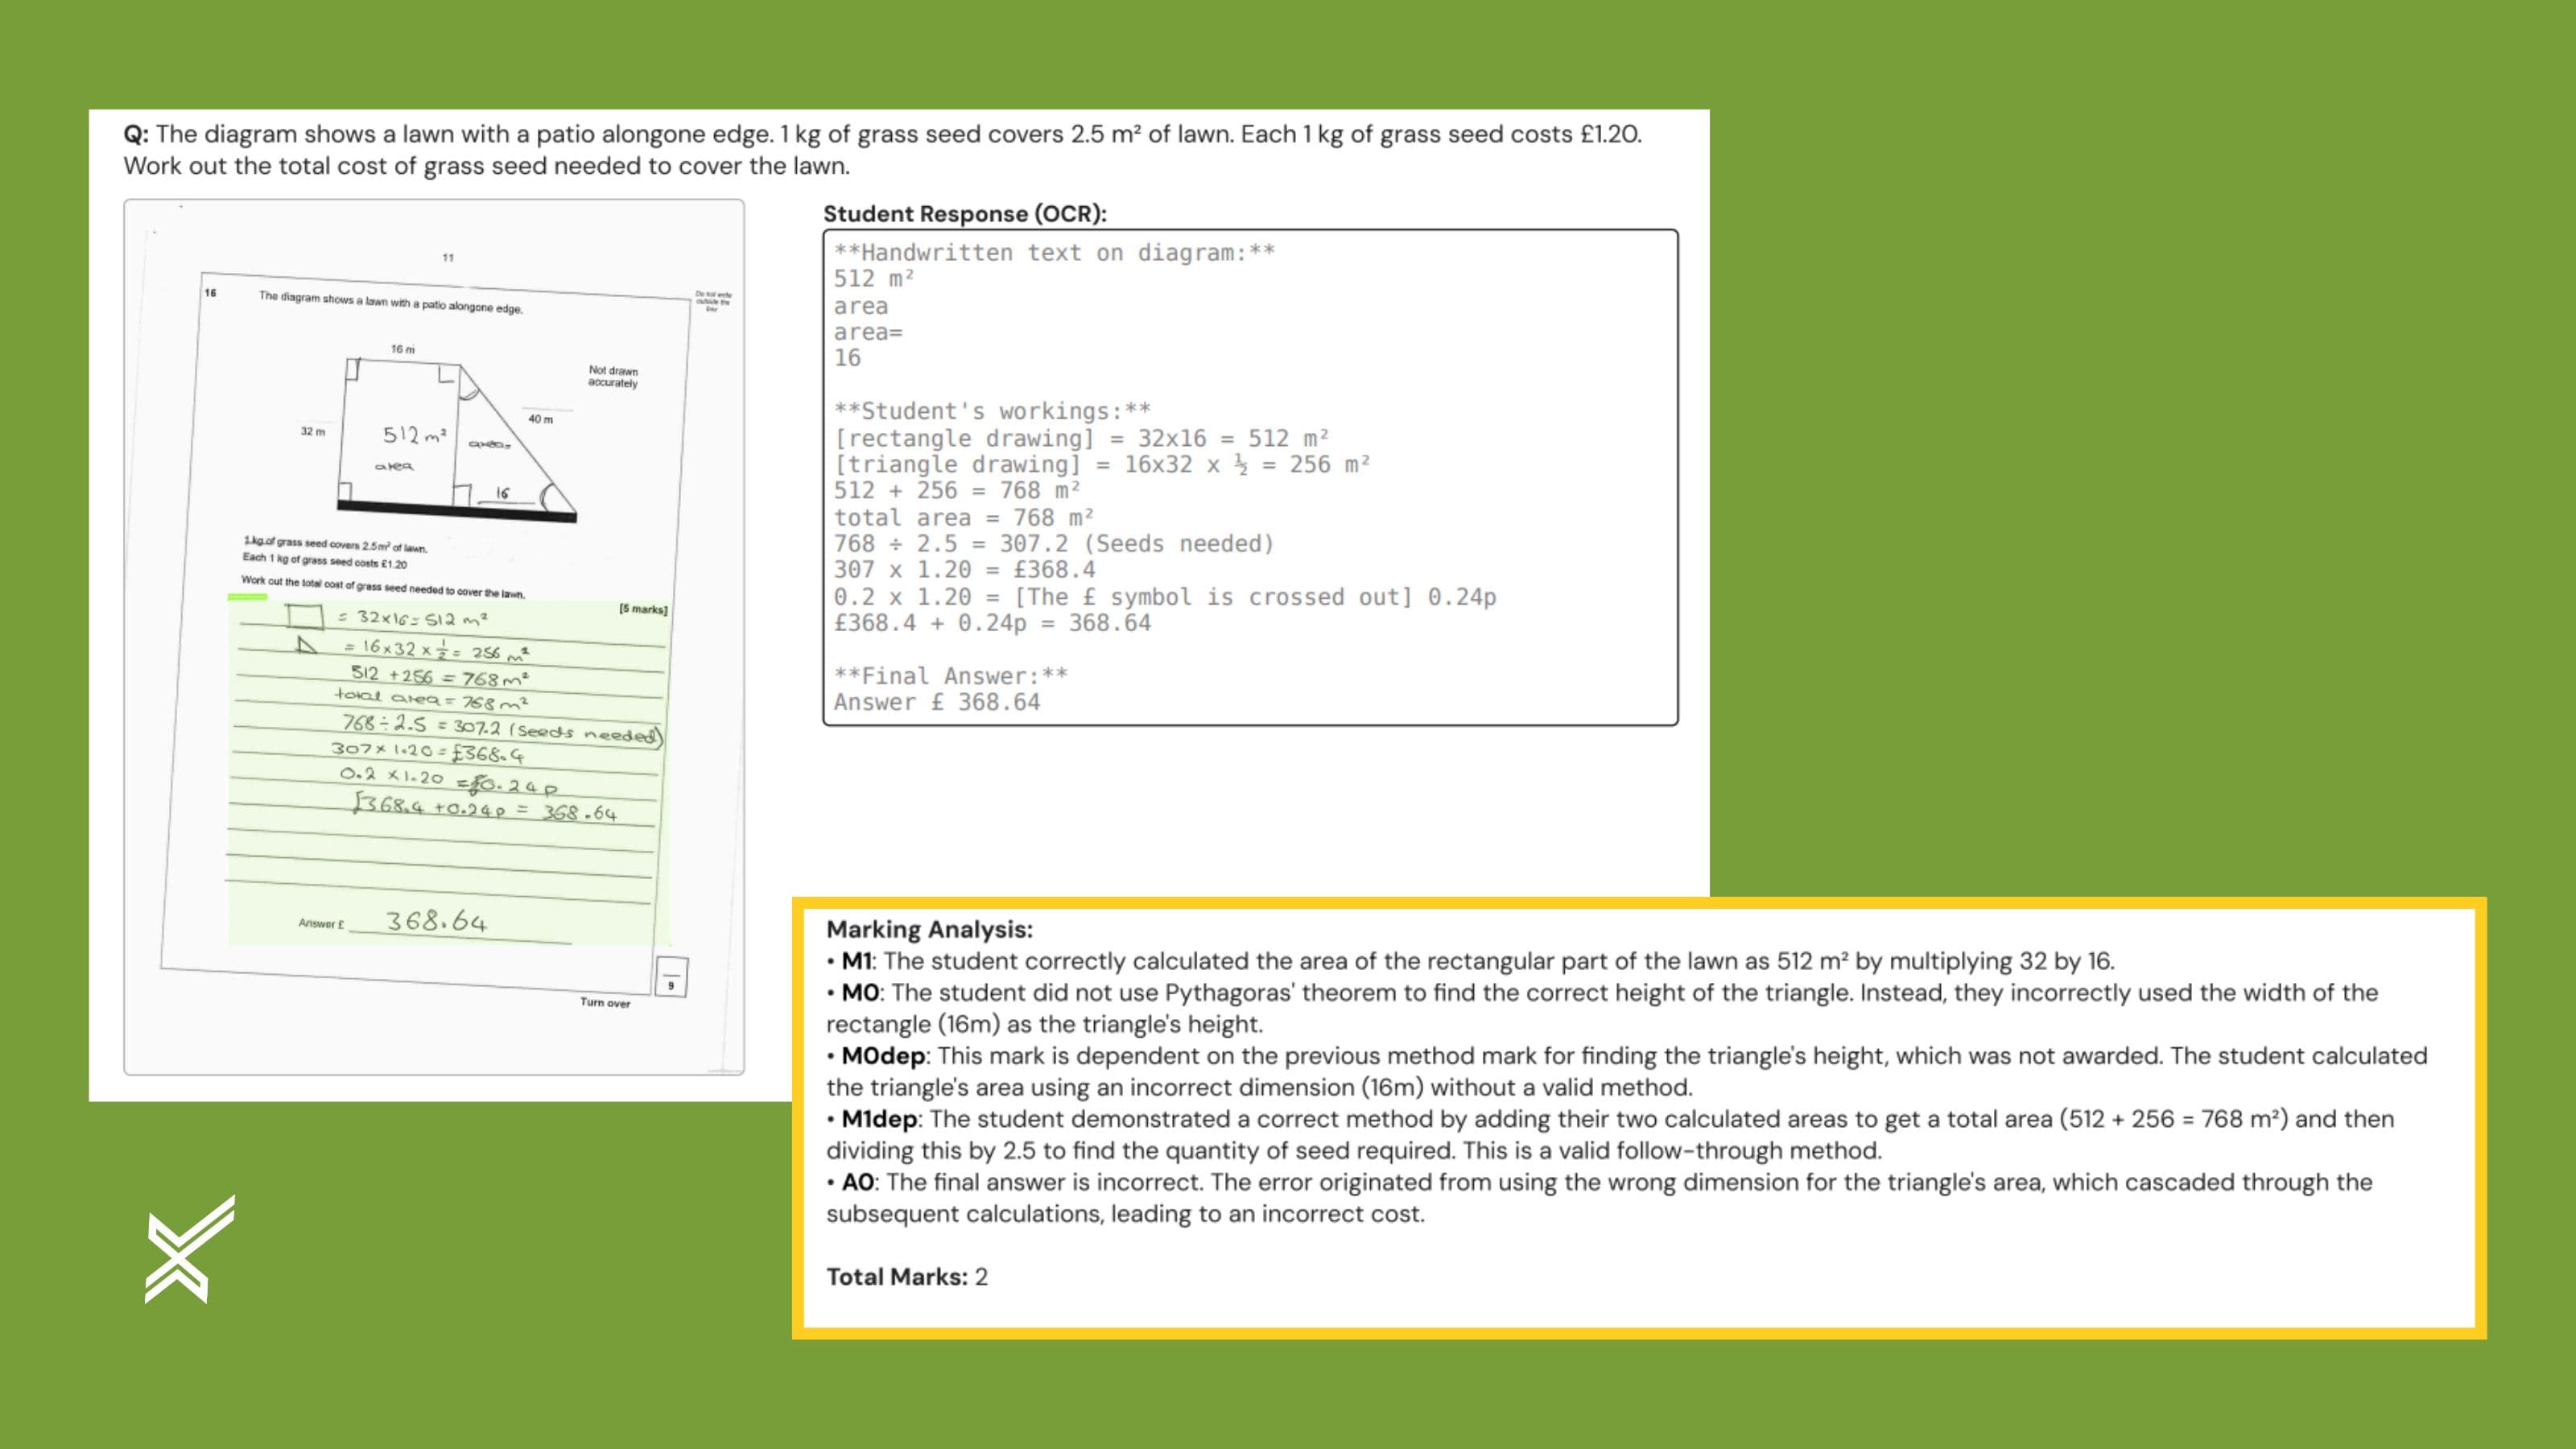Click the '40 m' label on the triangle
The height and width of the screenshot is (1449, 2576).
pyautogui.click(x=540, y=419)
